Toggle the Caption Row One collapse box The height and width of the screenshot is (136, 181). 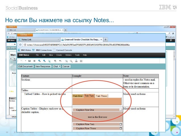pos(120,110)
